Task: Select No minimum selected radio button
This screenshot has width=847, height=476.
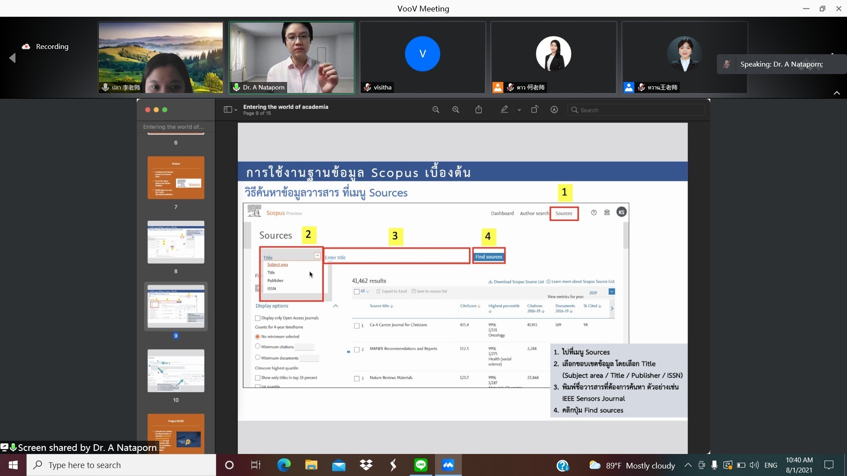Action: [x=258, y=336]
